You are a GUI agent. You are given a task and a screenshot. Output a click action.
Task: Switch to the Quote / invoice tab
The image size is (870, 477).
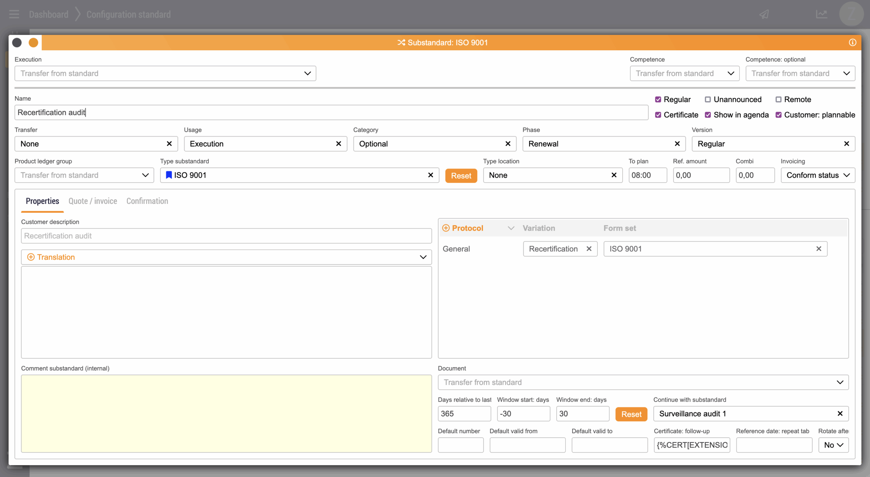tap(93, 201)
